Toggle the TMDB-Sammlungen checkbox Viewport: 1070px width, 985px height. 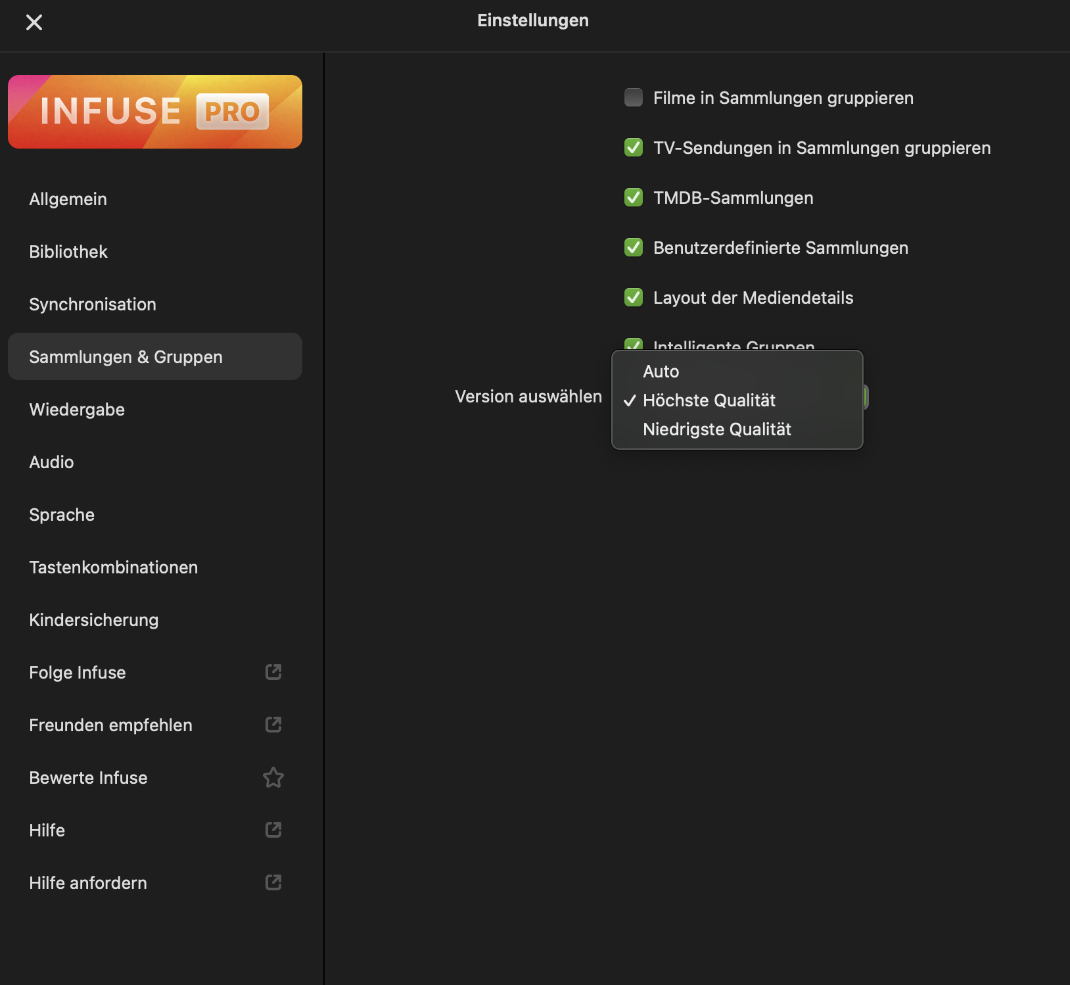coord(634,197)
